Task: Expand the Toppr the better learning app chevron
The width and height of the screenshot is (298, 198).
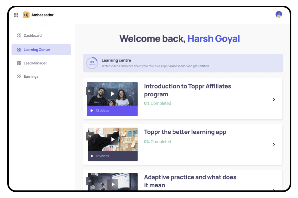Action: click(274, 145)
